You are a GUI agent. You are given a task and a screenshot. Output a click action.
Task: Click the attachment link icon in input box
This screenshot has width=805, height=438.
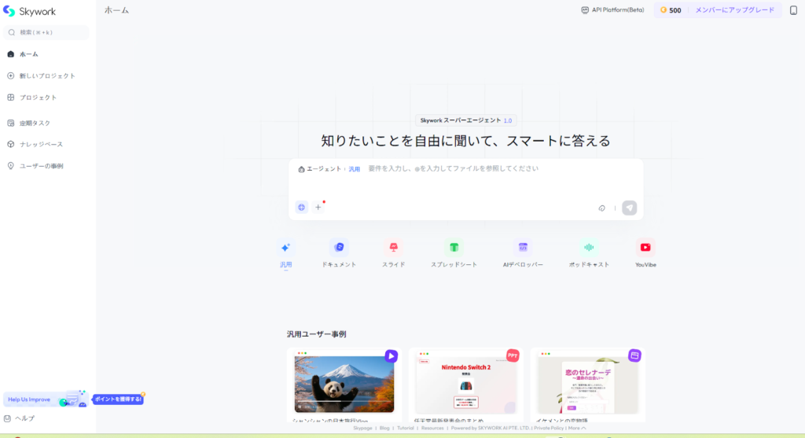(601, 208)
